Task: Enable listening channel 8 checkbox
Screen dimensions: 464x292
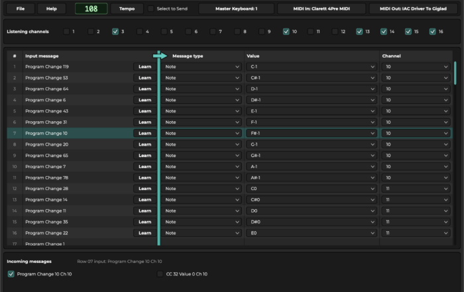Action: [x=237, y=32]
